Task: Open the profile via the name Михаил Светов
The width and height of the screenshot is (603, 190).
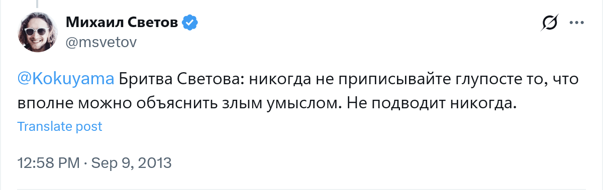Action: click(x=122, y=22)
